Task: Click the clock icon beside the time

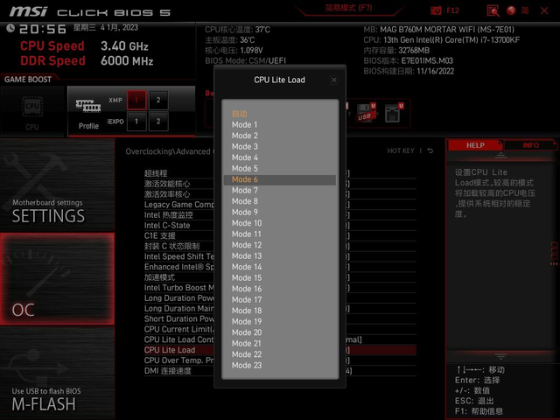Action: point(10,28)
